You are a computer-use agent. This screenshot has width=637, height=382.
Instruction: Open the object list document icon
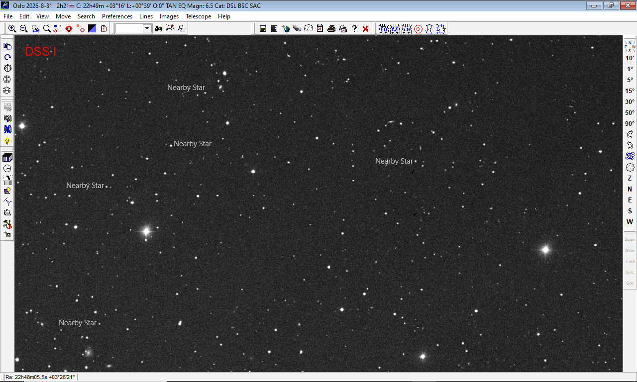tap(274, 29)
